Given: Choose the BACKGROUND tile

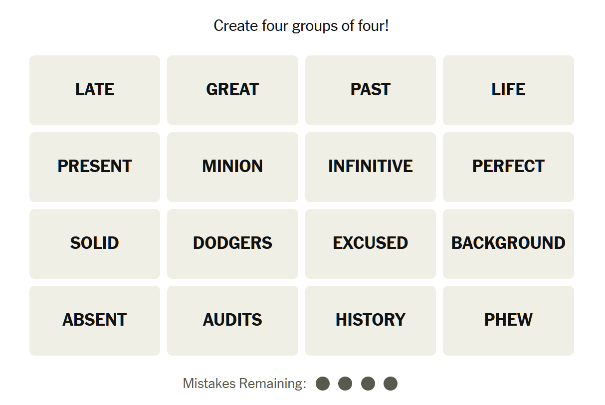Looking at the screenshot, I should coord(508,243).
